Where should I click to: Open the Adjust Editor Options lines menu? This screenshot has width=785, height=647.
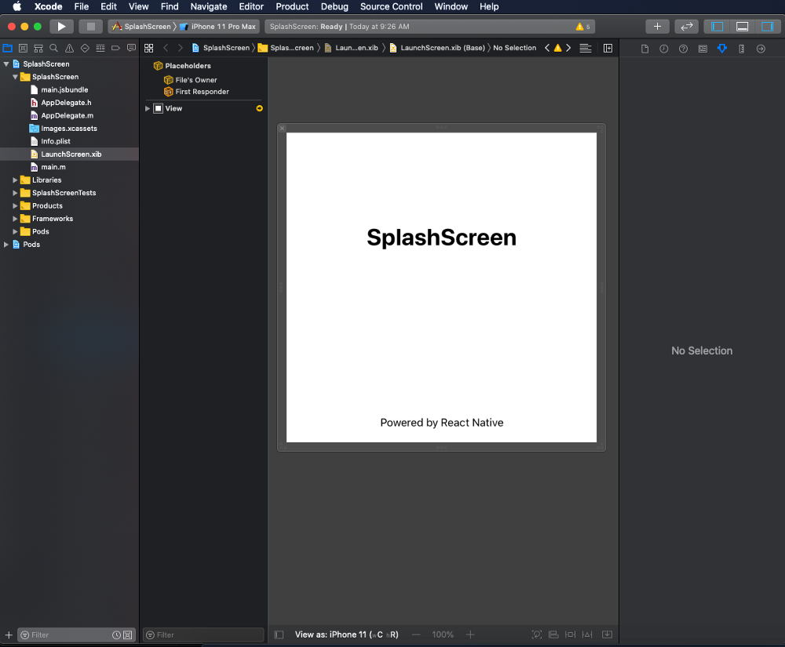(586, 48)
